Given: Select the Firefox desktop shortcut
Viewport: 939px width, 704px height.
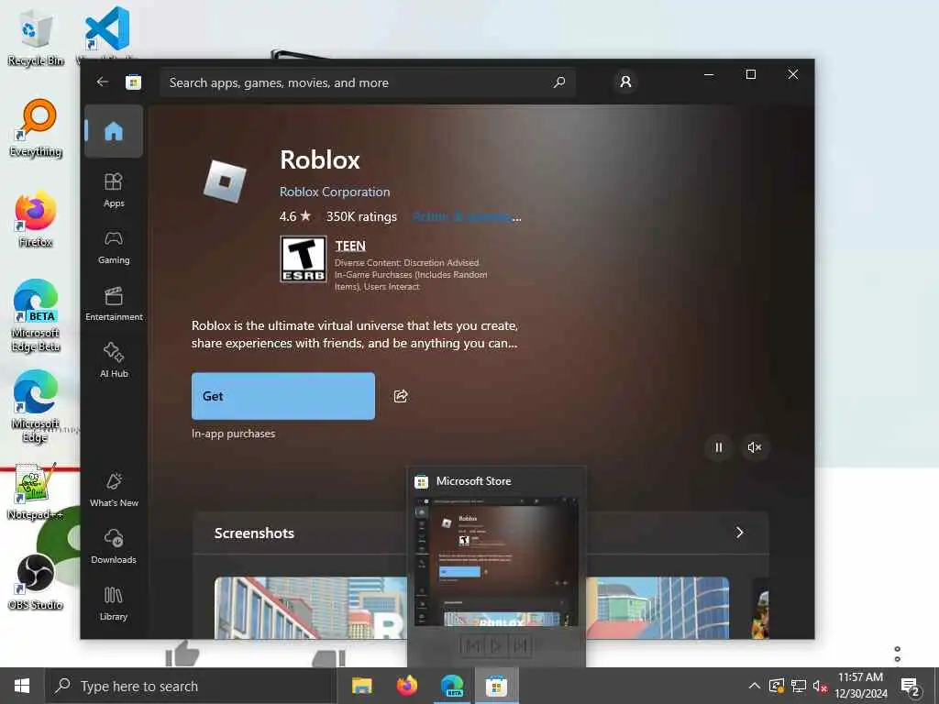Looking at the screenshot, I should click(x=36, y=219).
